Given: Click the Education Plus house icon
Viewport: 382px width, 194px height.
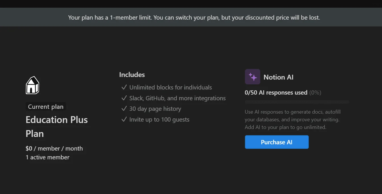Looking at the screenshot, I should 32,85.
